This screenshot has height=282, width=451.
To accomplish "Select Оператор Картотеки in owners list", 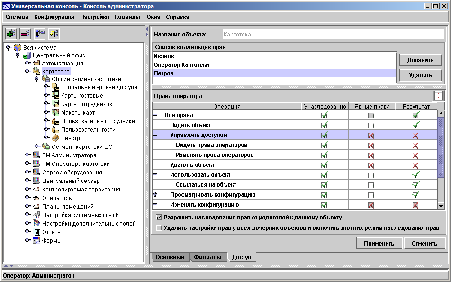I will point(274,65).
